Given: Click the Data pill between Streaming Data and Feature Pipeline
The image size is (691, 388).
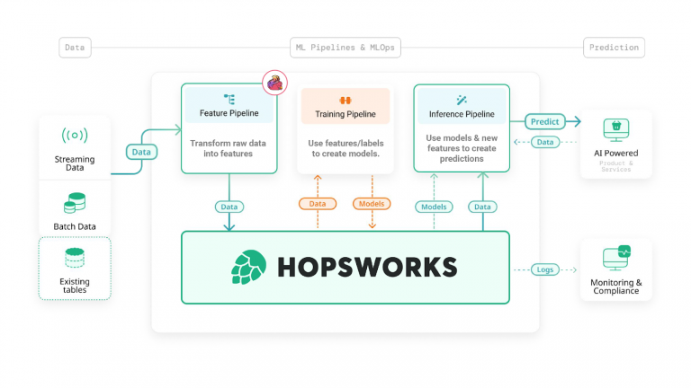Looking at the screenshot, I should pos(141,152).
